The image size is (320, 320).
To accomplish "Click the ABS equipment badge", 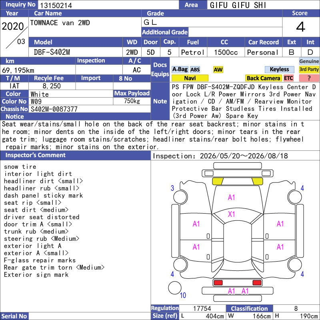I will 195,70.
